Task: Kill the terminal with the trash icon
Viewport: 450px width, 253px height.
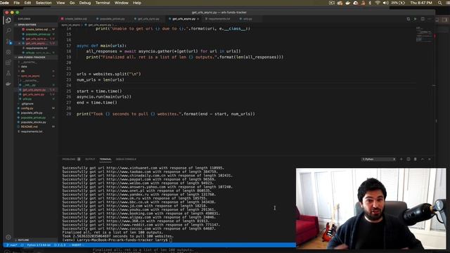Action: point(416,159)
